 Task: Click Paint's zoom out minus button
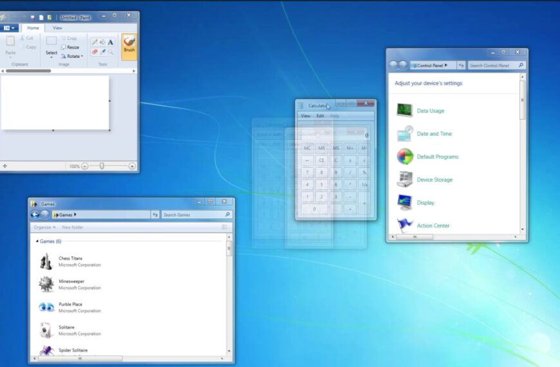click(84, 166)
